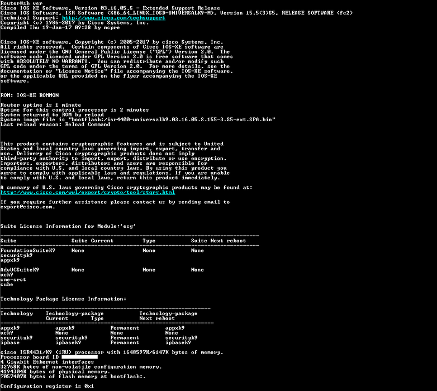Click 'securityk9' in the Next reboot column

[x=181, y=338]
